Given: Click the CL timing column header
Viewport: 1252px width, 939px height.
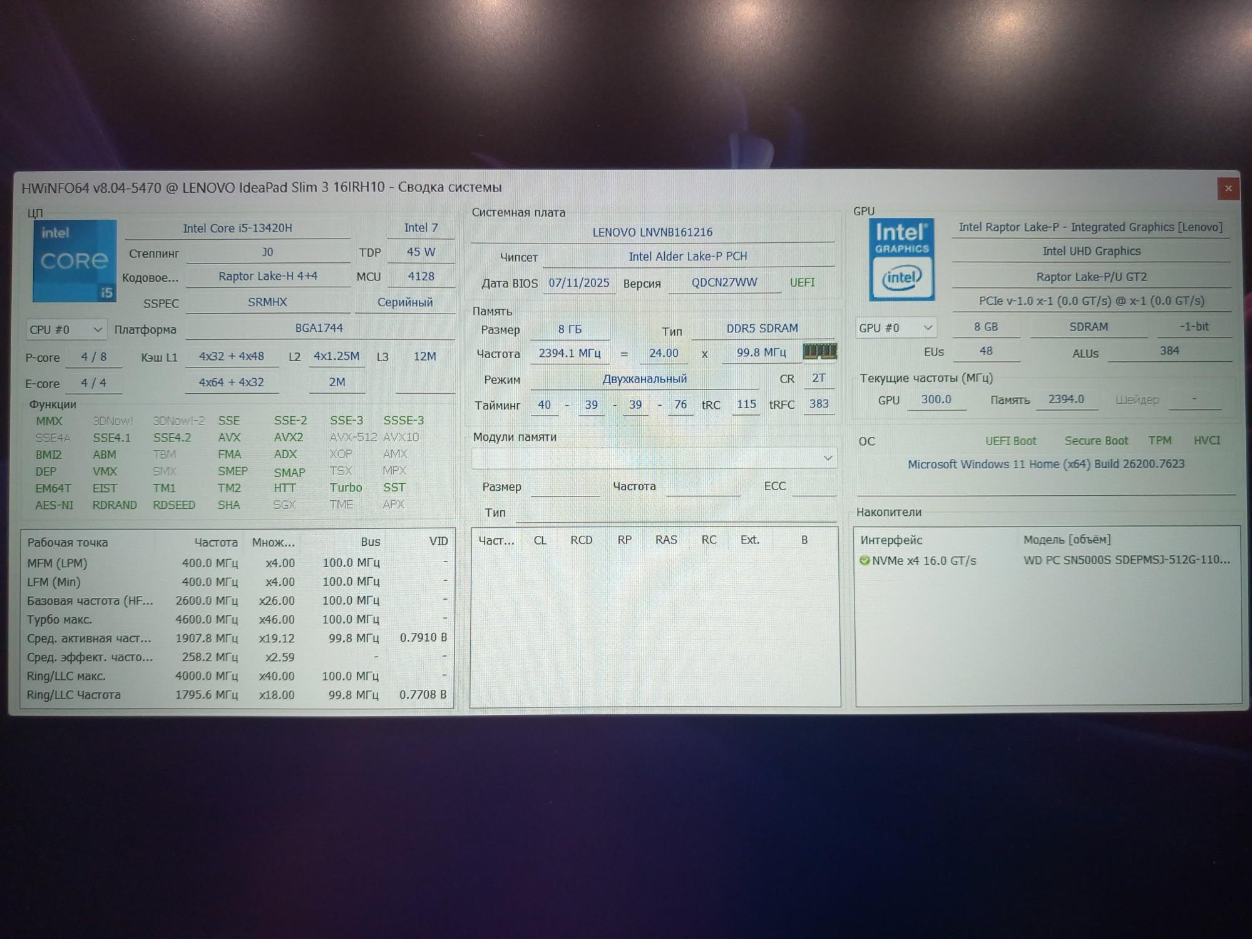Looking at the screenshot, I should (540, 540).
